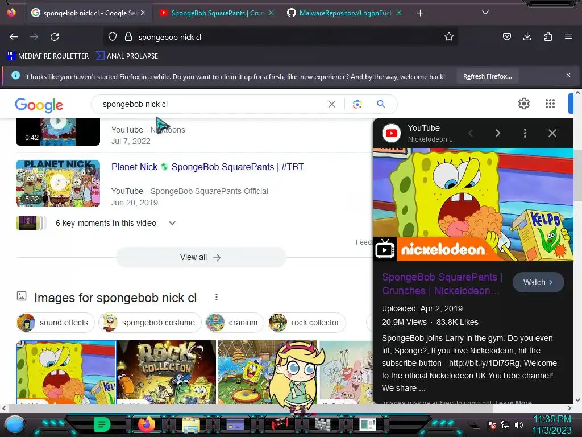Click the Google logo

point(39,105)
